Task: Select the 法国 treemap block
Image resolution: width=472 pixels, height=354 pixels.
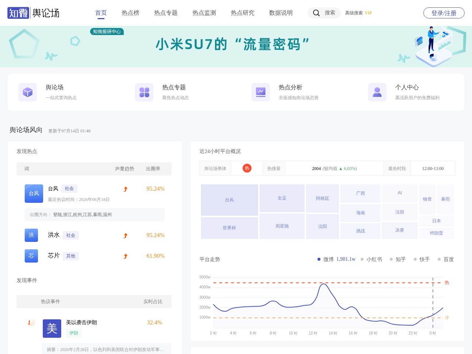Action: (400, 212)
